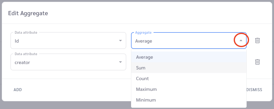Collapse the Aggregate list via up arrow

[241, 41]
